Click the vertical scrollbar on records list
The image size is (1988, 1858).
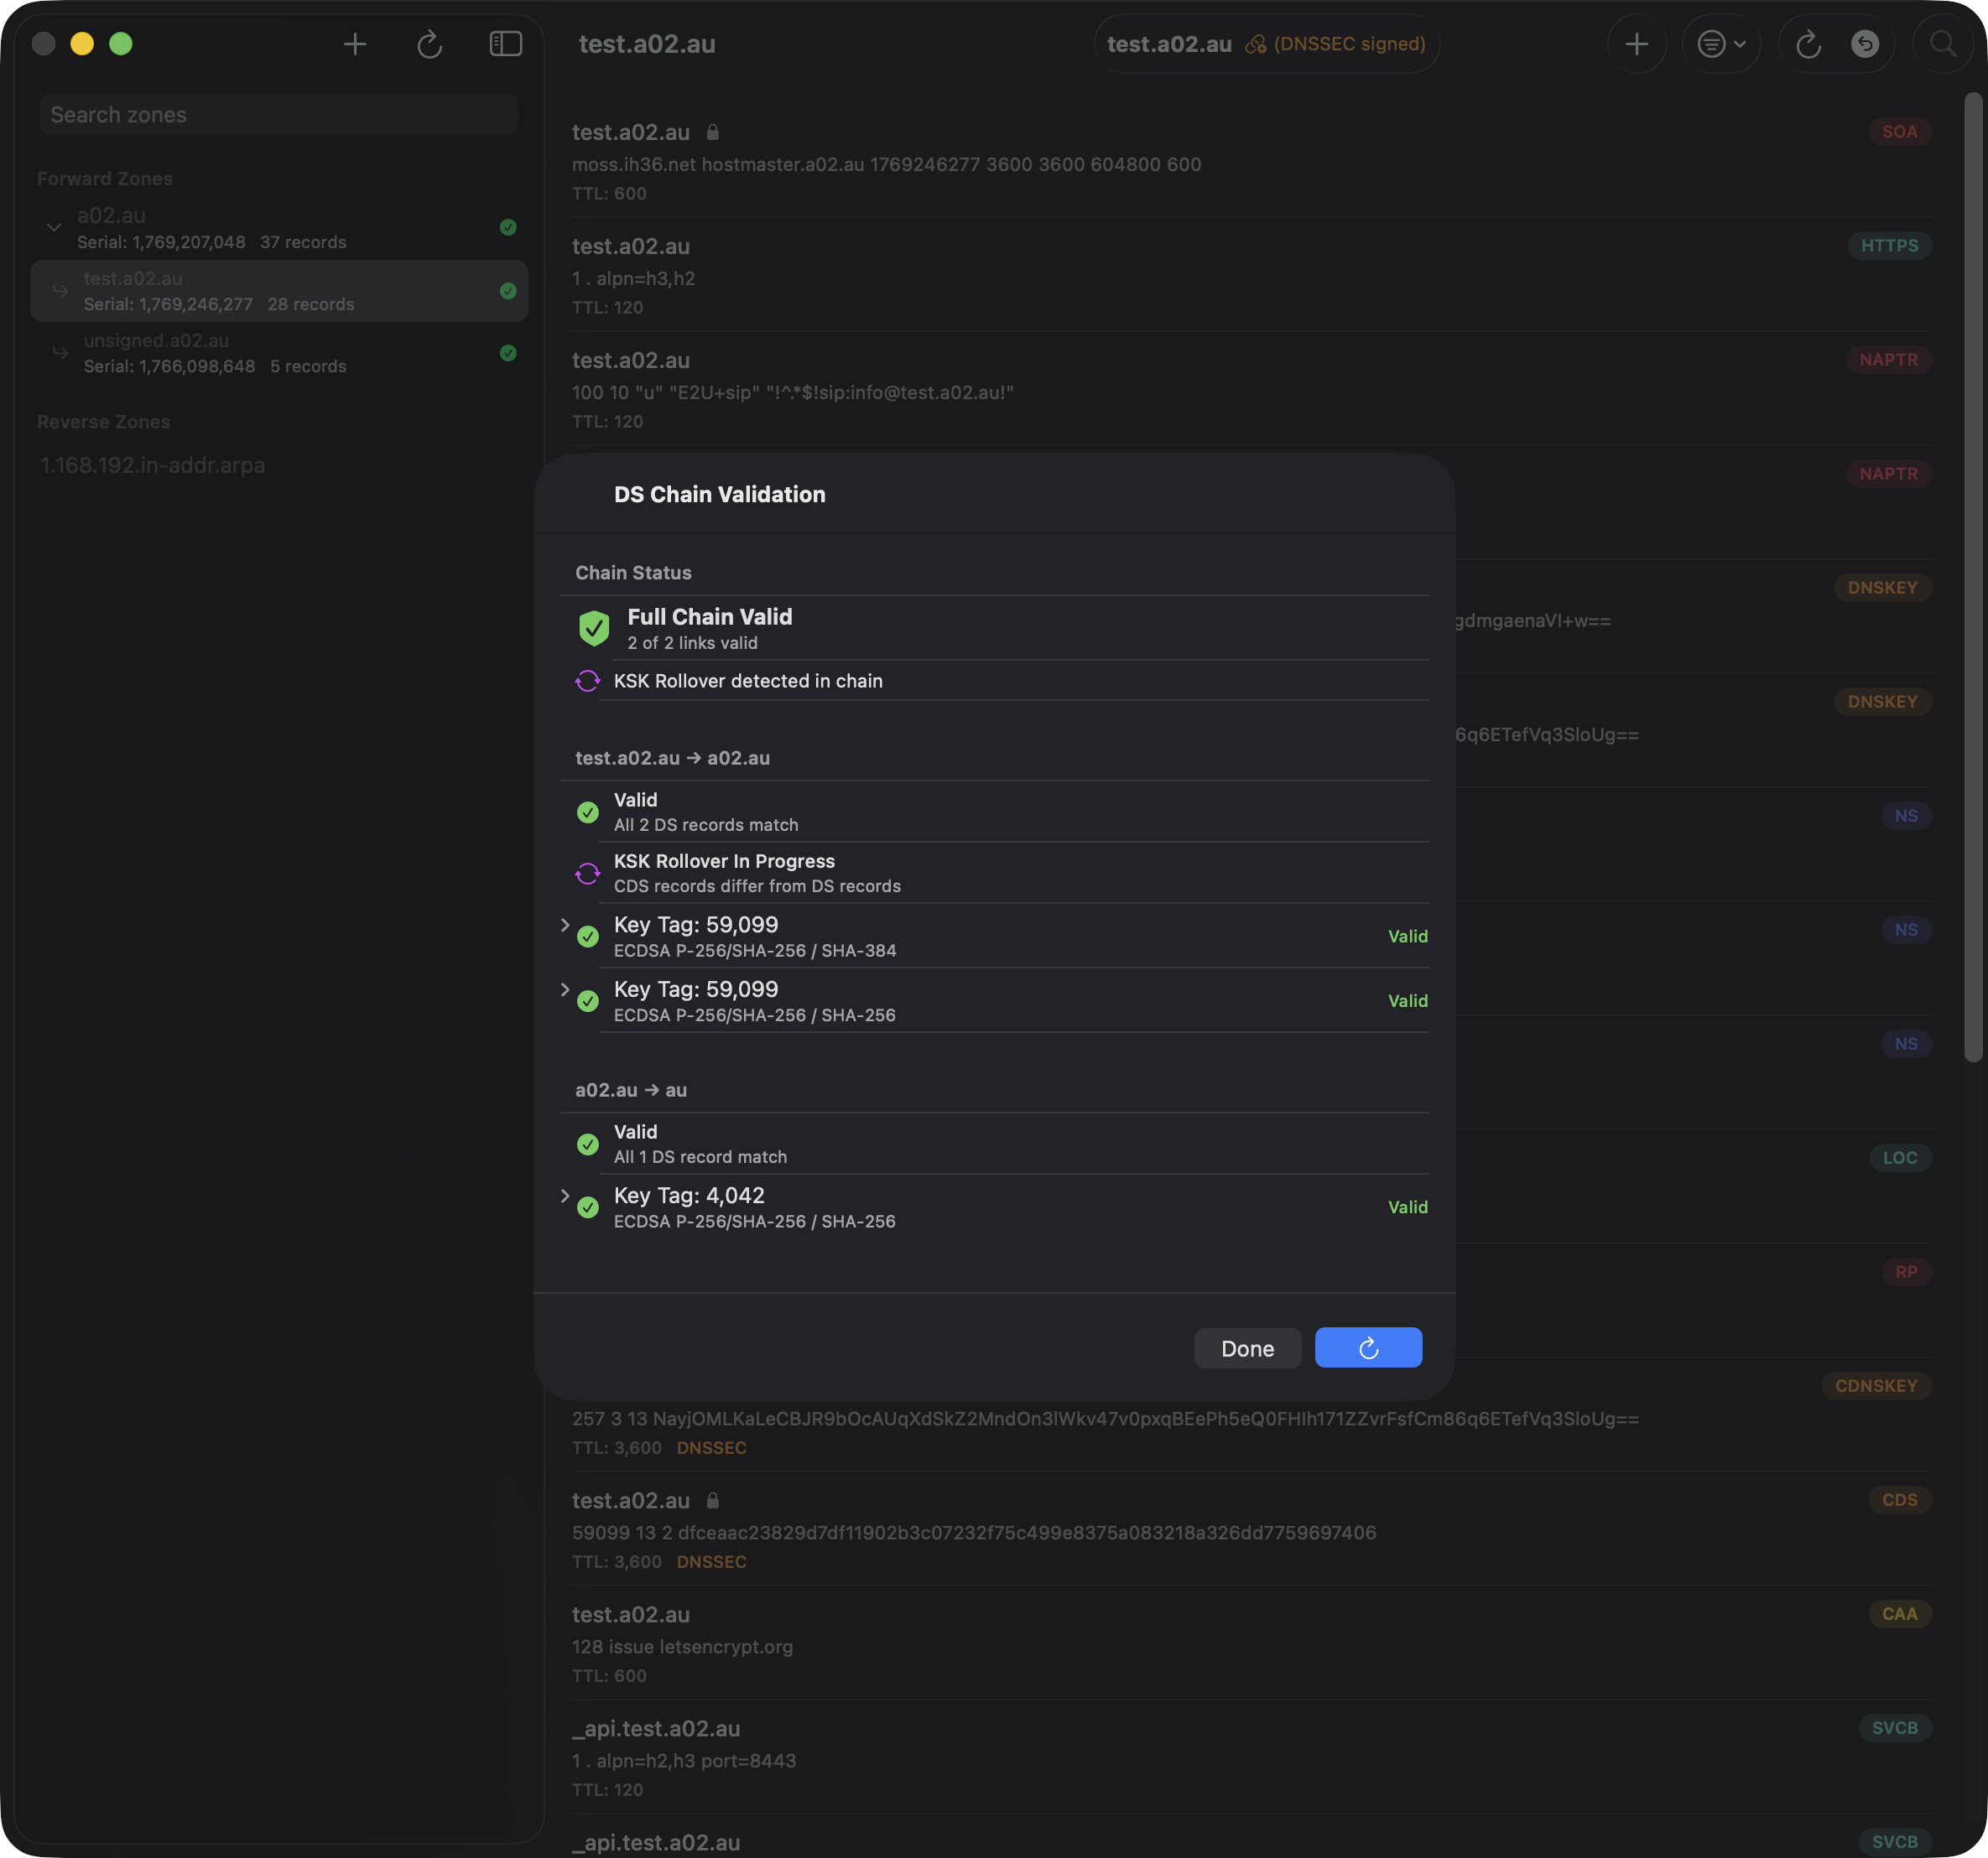(x=1972, y=577)
